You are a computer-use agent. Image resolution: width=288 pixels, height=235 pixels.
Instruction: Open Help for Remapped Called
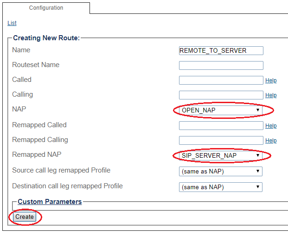click(x=271, y=126)
